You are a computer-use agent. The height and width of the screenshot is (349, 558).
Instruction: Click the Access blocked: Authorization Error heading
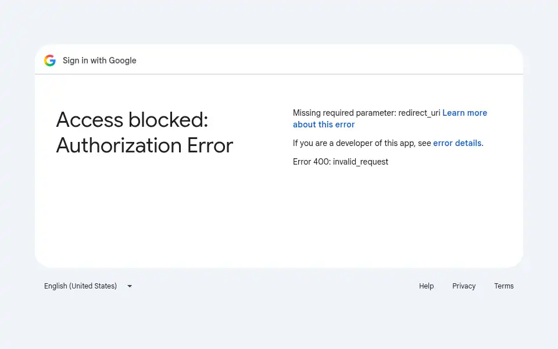coord(145,133)
